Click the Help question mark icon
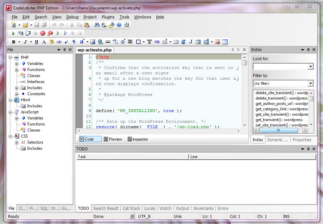Screen dimensions: 323x224 119,25
